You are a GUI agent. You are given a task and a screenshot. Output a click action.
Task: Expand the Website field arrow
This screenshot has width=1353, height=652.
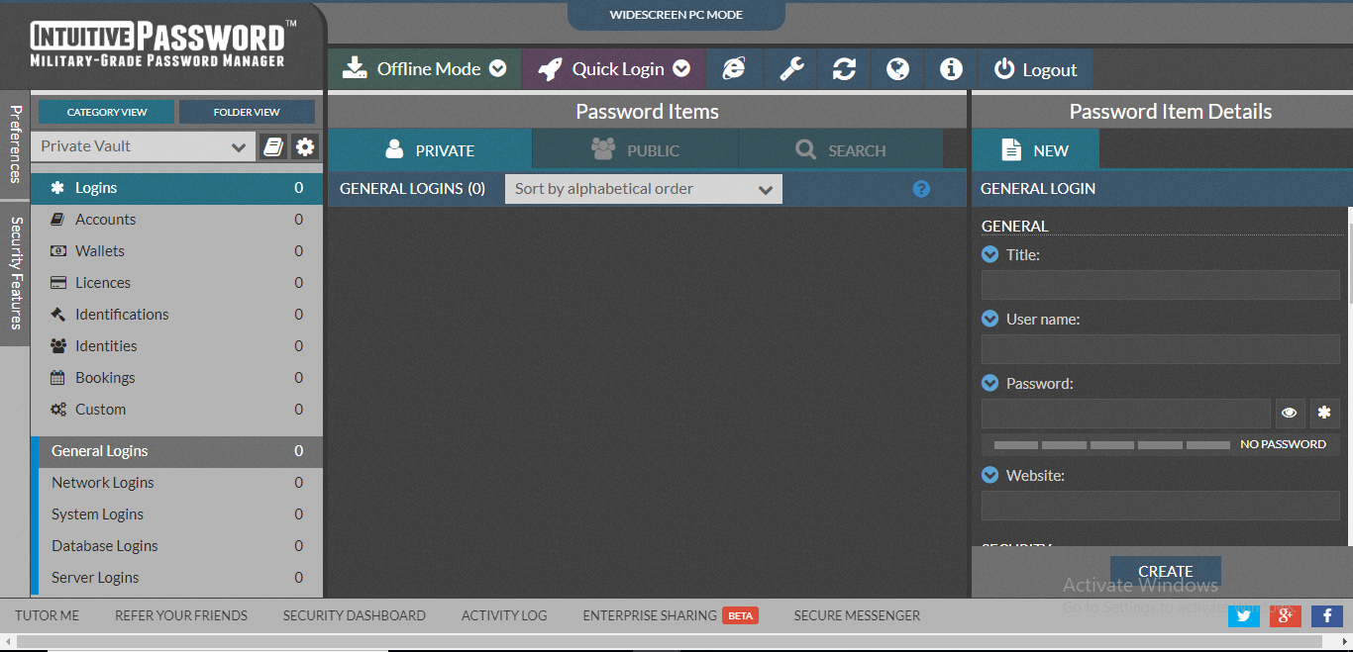pyautogui.click(x=989, y=475)
